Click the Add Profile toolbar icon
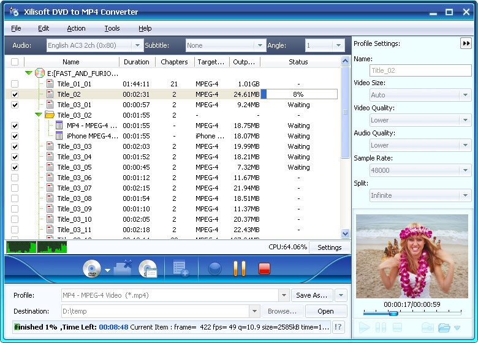This screenshot has width=478, height=343. click(x=181, y=269)
